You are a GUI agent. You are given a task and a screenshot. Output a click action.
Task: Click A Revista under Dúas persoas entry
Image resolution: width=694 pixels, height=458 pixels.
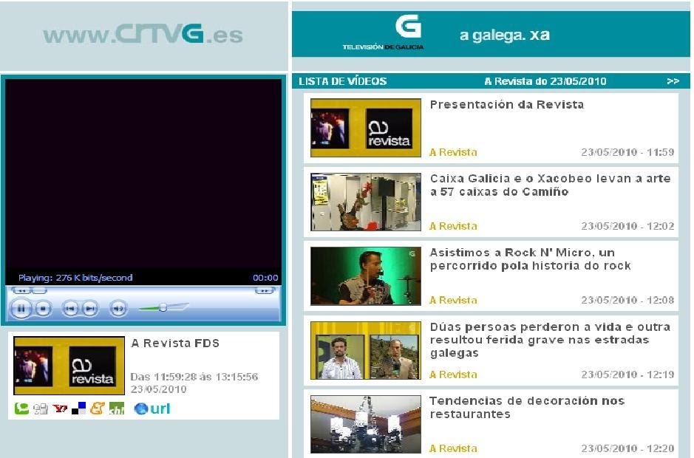pyautogui.click(x=453, y=375)
